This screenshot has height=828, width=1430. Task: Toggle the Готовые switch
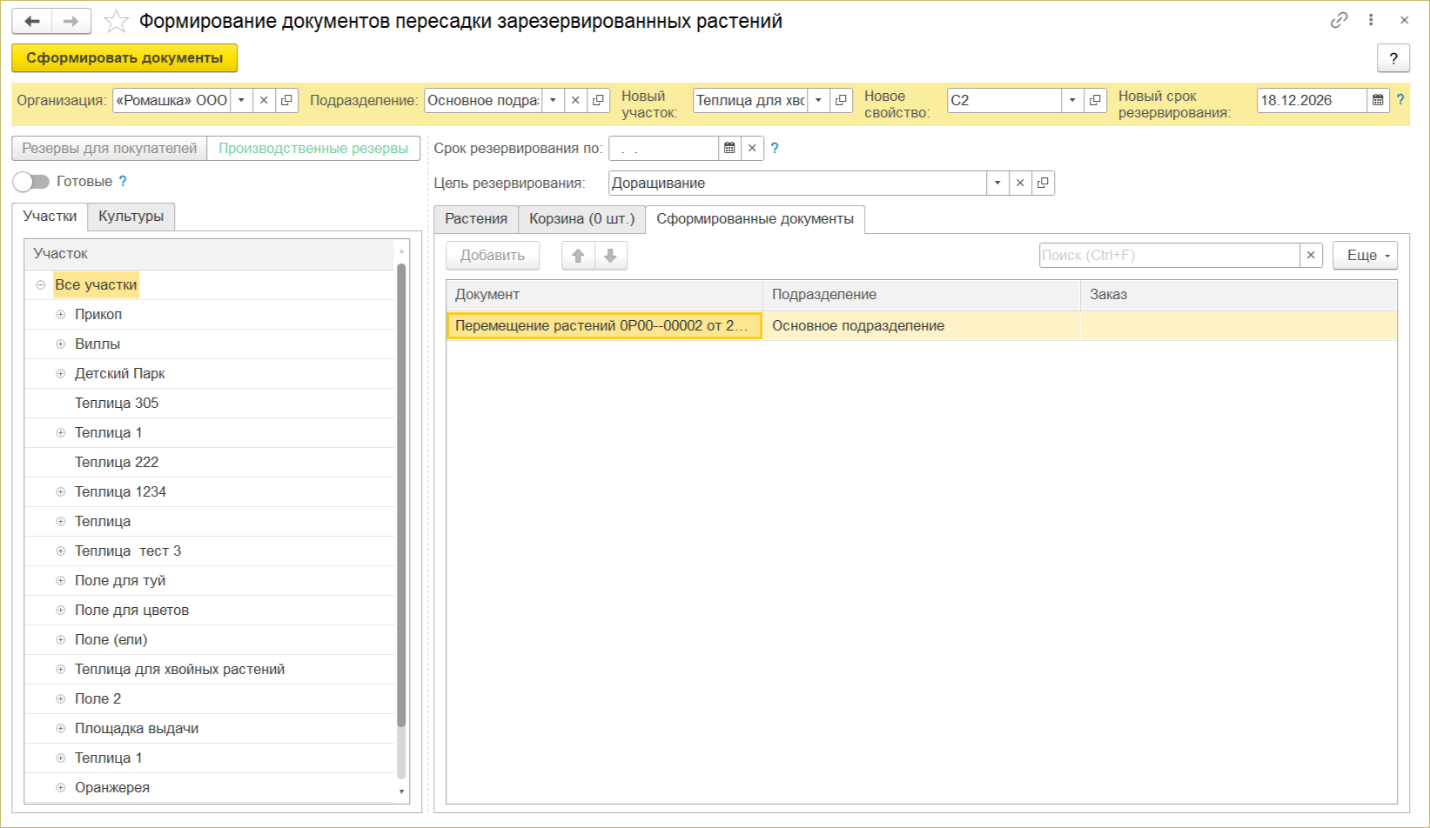click(31, 181)
